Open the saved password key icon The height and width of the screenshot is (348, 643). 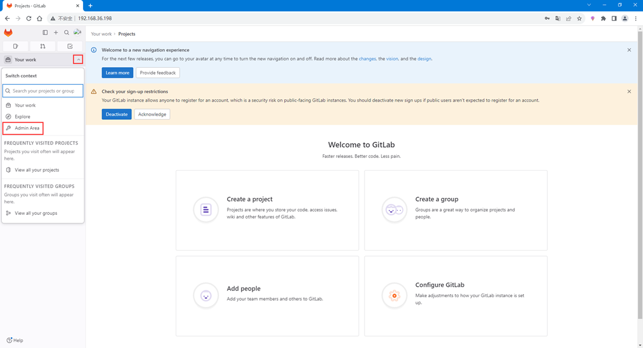[547, 18]
